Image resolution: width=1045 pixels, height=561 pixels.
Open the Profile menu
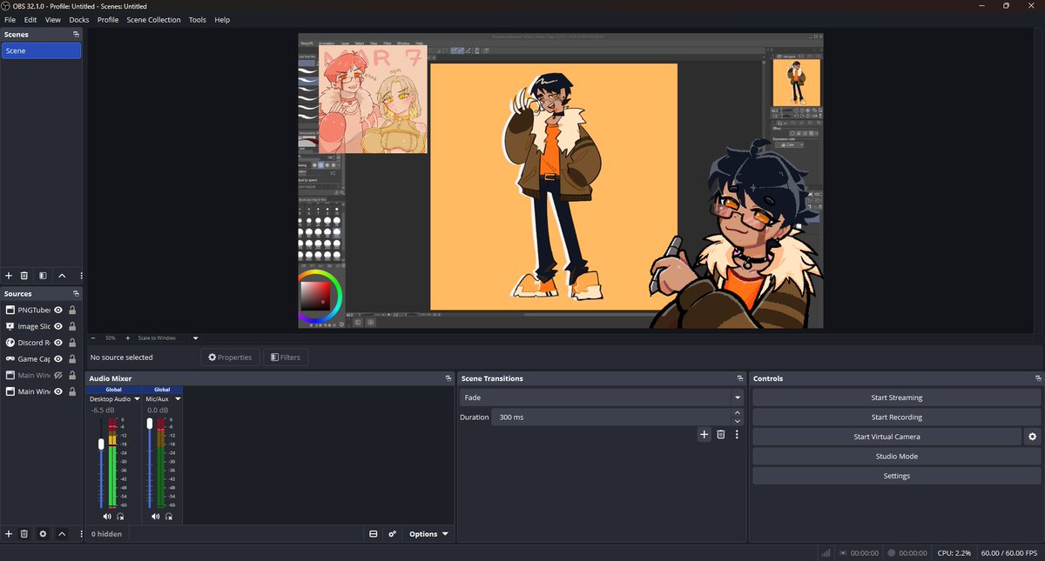(108, 19)
